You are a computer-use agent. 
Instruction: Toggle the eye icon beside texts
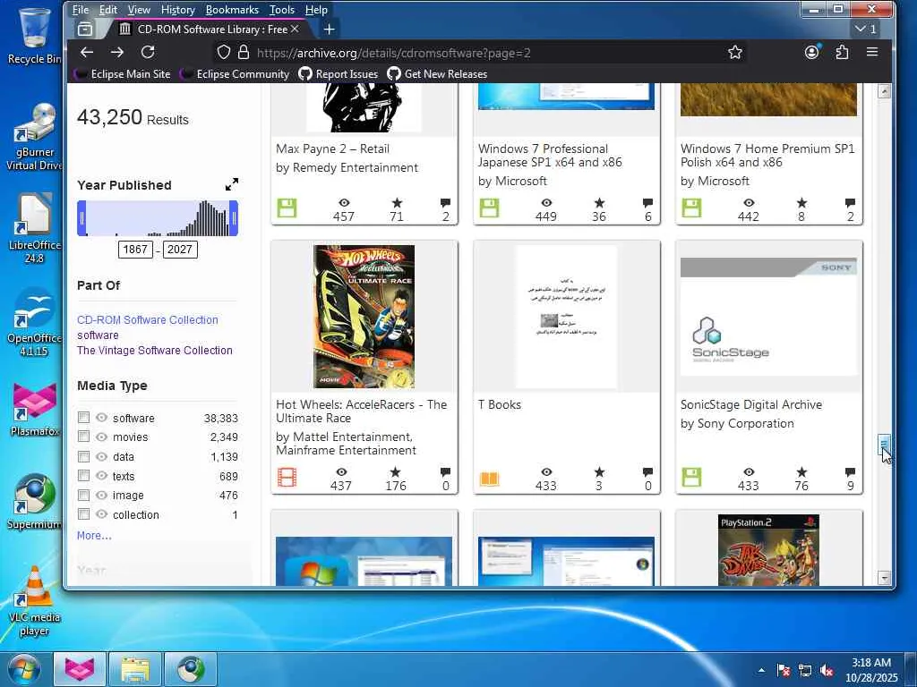(x=102, y=476)
